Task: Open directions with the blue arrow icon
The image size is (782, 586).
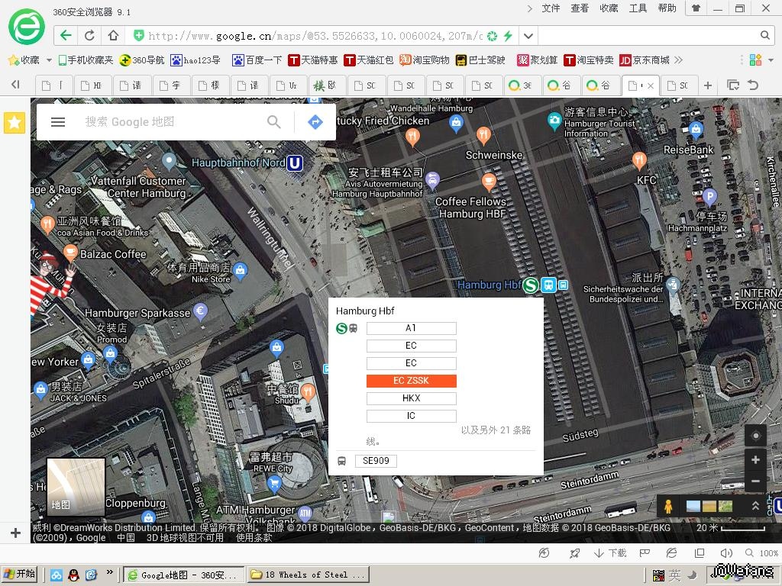Action: point(315,122)
